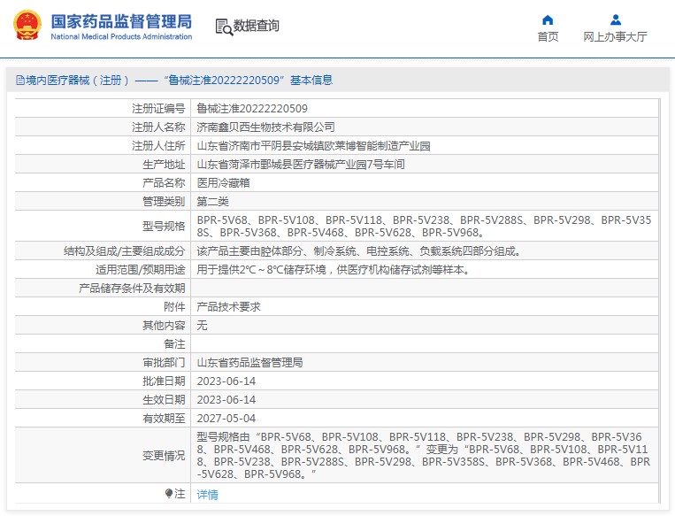Click the 产品名称 row label
The width and height of the screenshot is (675, 516).
[x=164, y=182]
